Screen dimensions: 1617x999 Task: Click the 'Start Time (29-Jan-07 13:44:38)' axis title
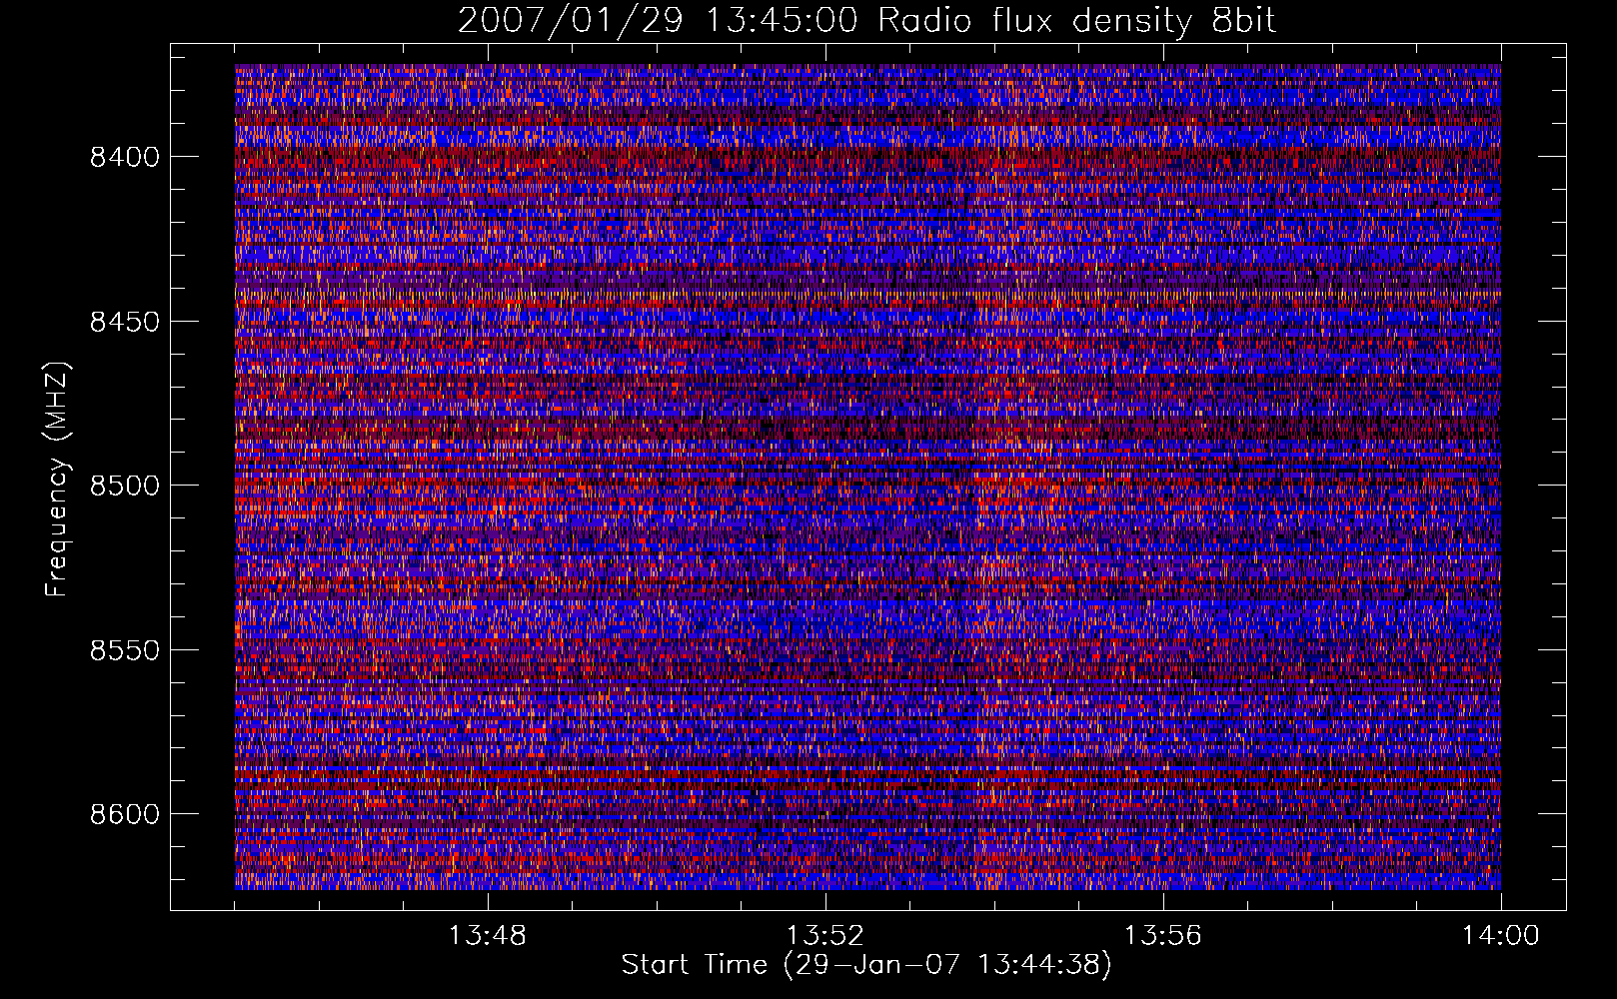[x=866, y=965]
